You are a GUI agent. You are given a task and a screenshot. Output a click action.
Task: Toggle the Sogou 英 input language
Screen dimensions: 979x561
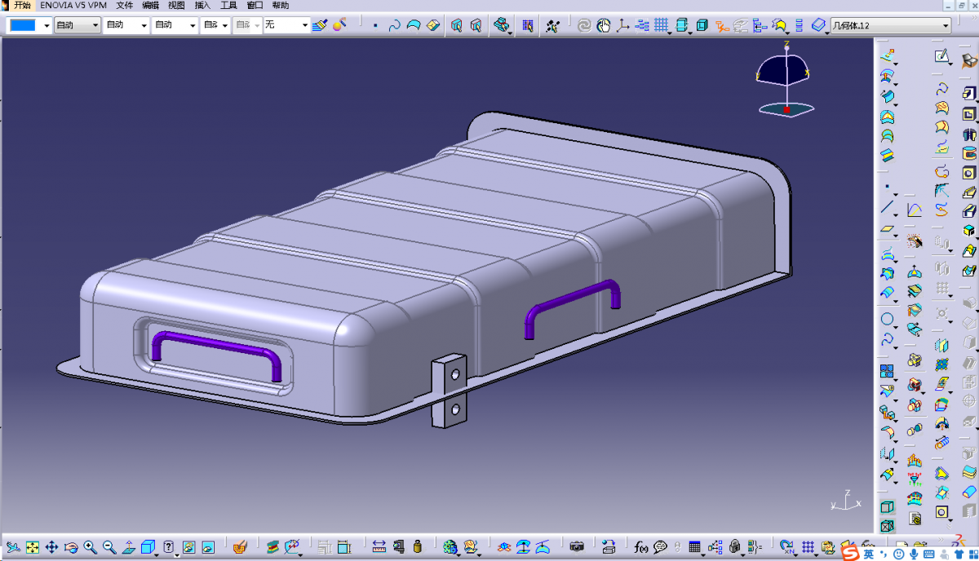click(870, 554)
